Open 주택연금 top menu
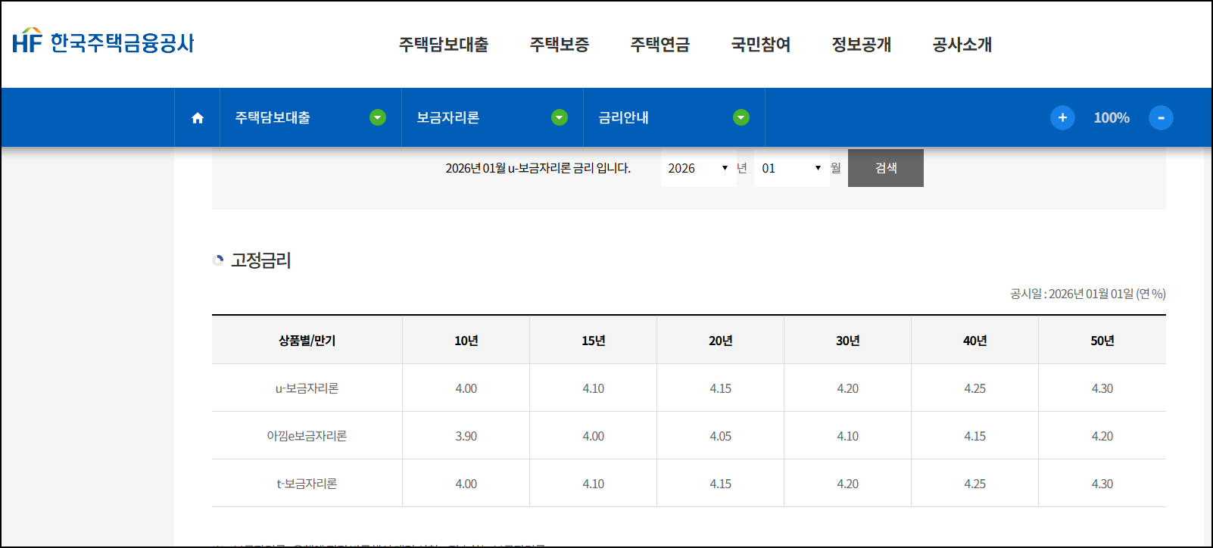This screenshot has height=548, width=1213. click(660, 45)
